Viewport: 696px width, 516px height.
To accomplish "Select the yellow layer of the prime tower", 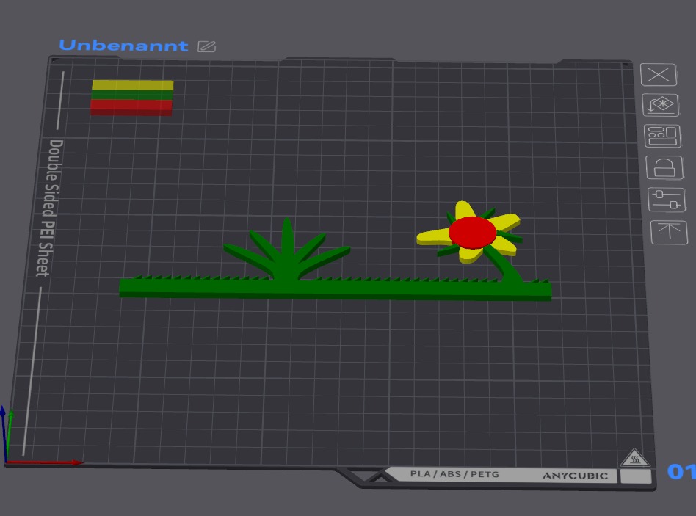I will coord(133,85).
